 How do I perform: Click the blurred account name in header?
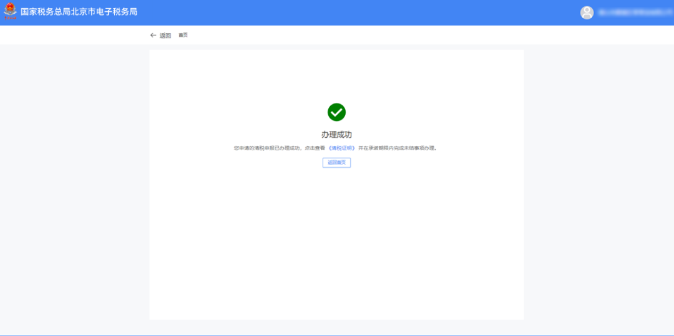(630, 12)
